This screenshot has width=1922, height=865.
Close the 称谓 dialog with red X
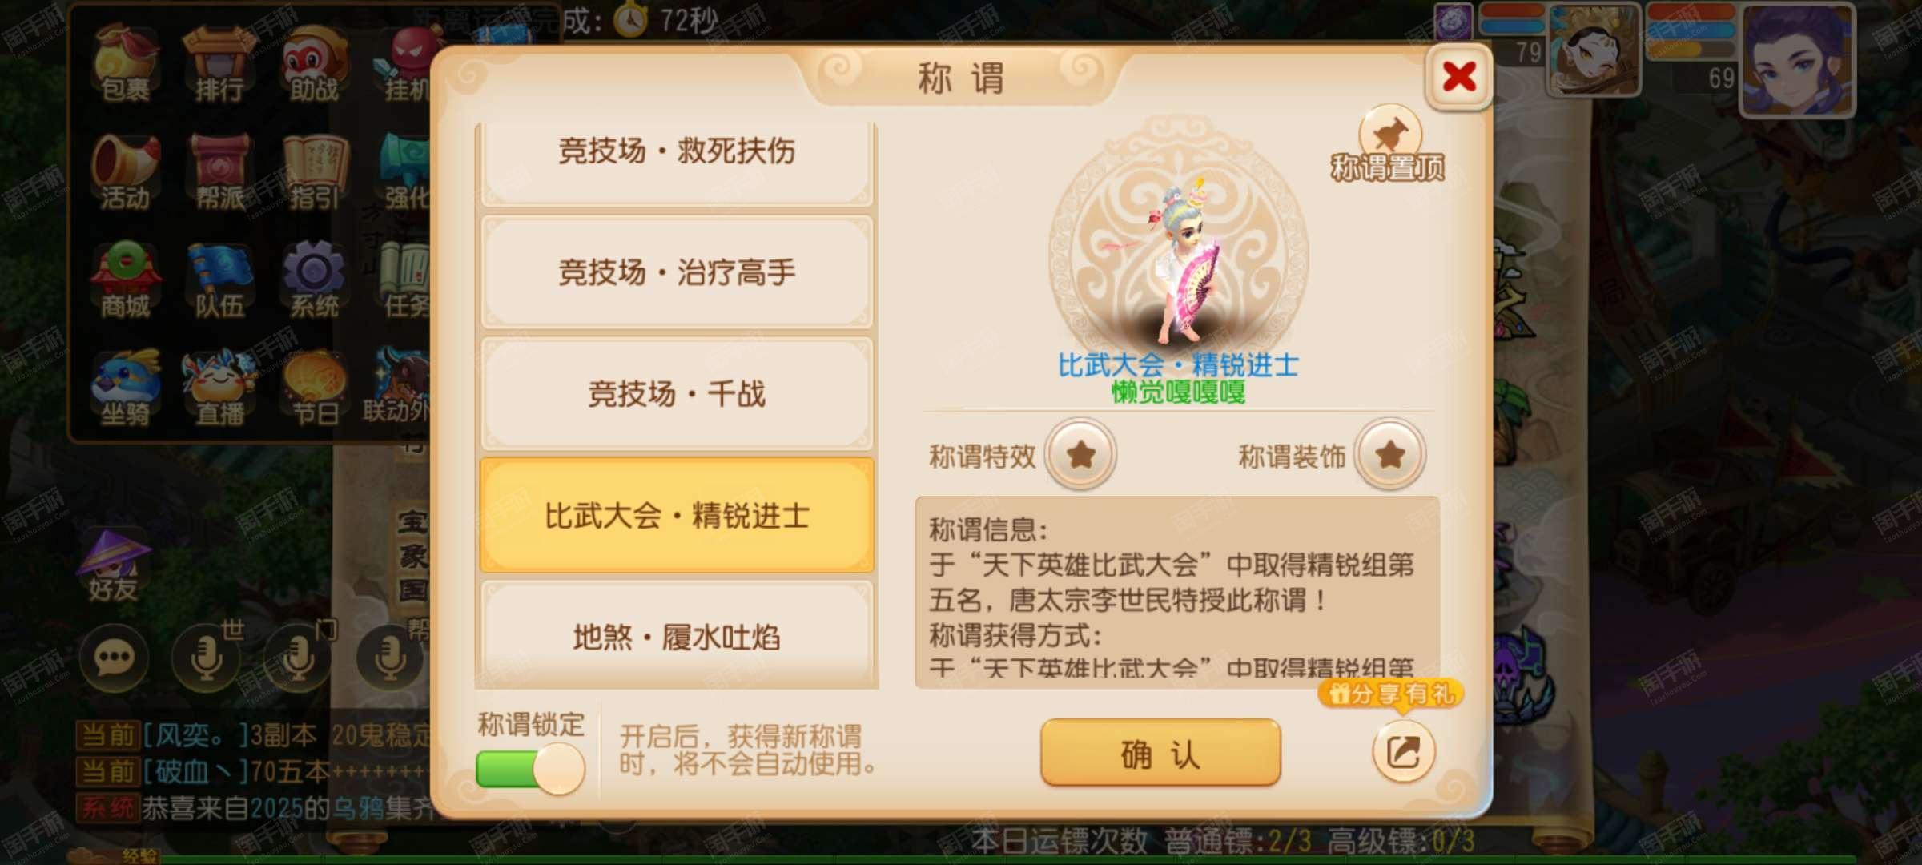(1459, 78)
